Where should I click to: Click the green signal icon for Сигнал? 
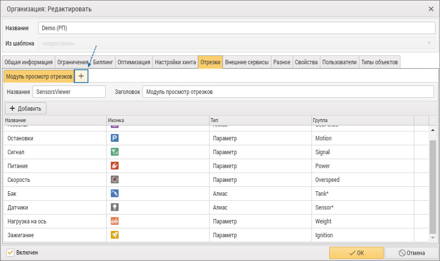[x=115, y=152]
